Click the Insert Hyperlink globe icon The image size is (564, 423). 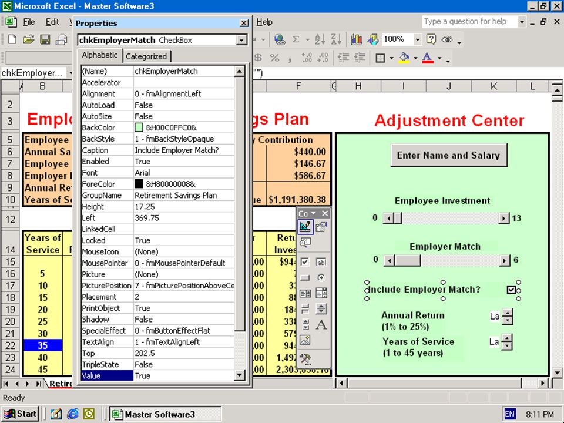(x=280, y=39)
